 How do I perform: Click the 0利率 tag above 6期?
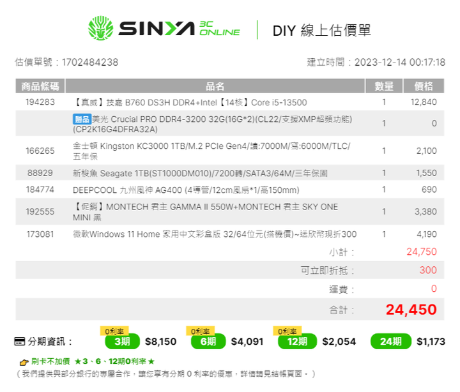click(201, 331)
